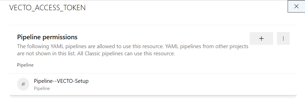Click the Pipeline permissions heading
Viewport: 305px width, 105px height.
click(x=47, y=37)
